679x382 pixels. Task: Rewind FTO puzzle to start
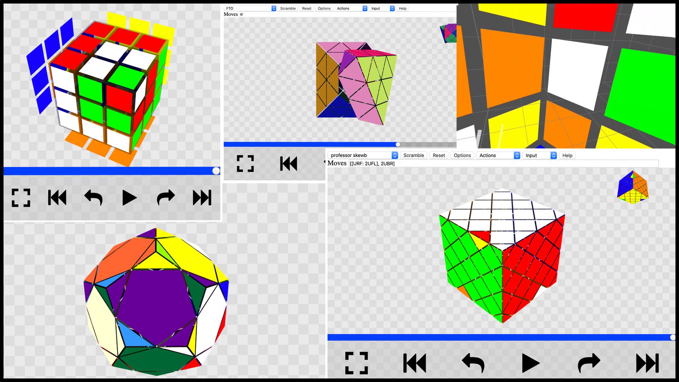click(x=289, y=164)
